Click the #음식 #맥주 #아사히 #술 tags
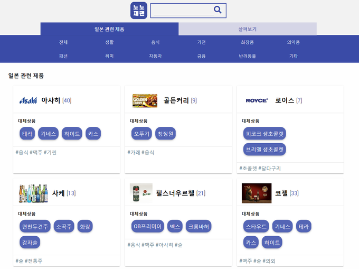The image size is (359, 269). click(155, 245)
